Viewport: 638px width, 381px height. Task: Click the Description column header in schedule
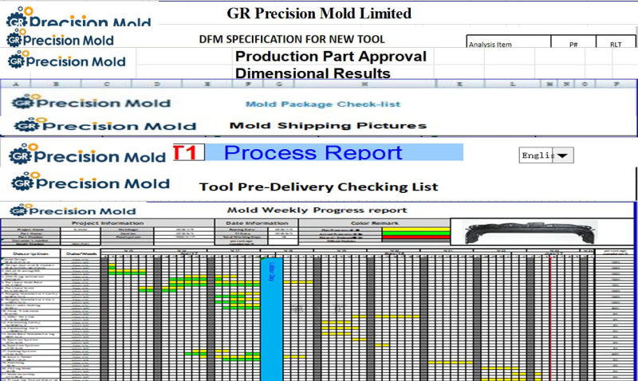click(30, 253)
